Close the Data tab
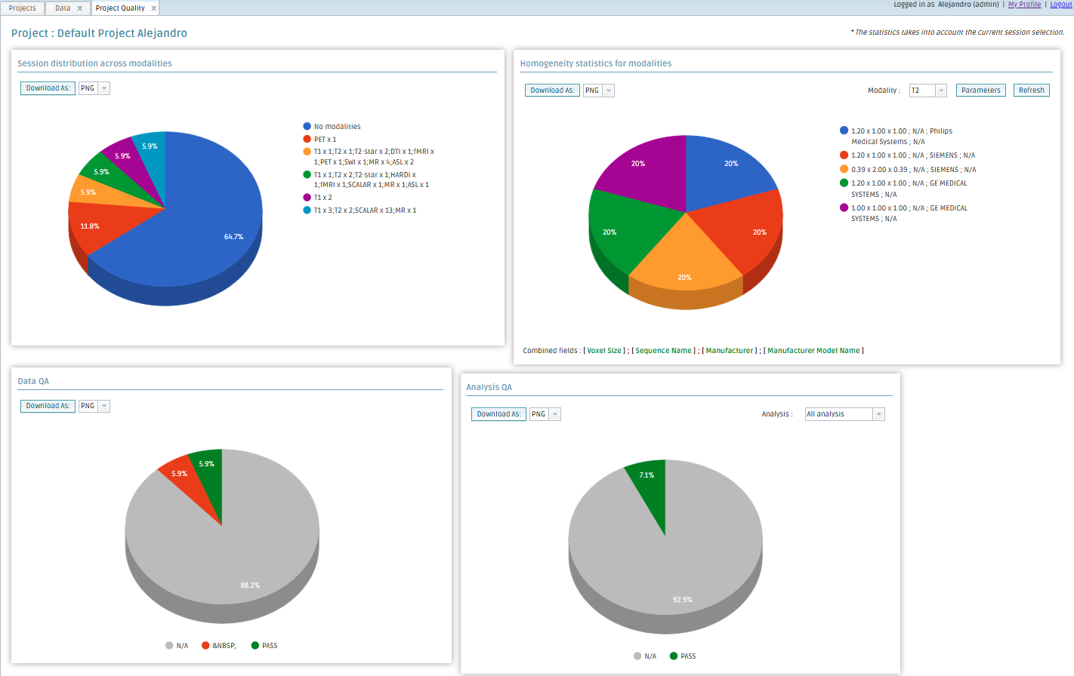This screenshot has height=676, width=1074. tap(79, 8)
